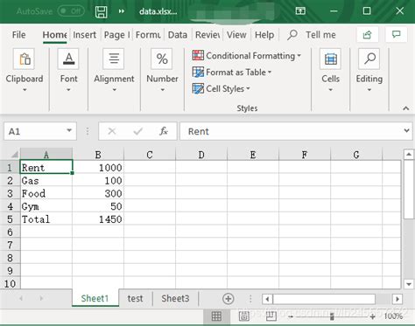The image size is (415, 326).
Task: Add a new sheet with plus icon
Action: (x=229, y=299)
